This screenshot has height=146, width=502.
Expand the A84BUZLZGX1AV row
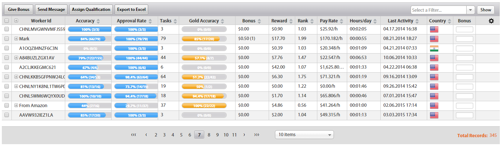click(16, 58)
